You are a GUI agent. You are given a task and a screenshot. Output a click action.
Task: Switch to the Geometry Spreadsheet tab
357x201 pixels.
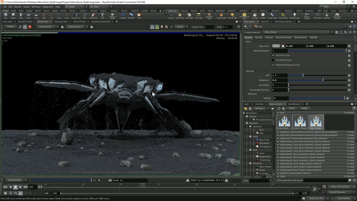[101, 22]
